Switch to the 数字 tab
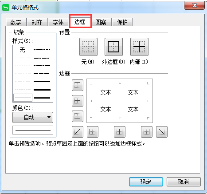The image size is (207, 194). (16, 22)
